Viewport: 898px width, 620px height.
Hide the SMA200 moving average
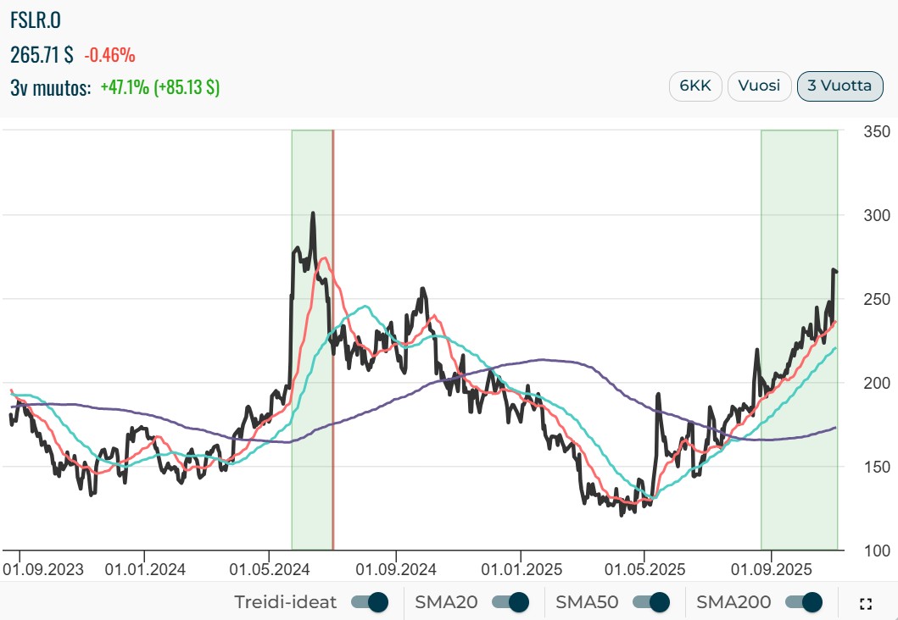click(x=804, y=602)
